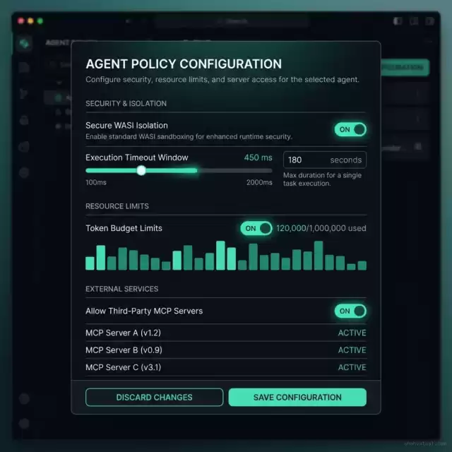Toggle Allow Third-Party MCP Servers switch

(x=350, y=311)
